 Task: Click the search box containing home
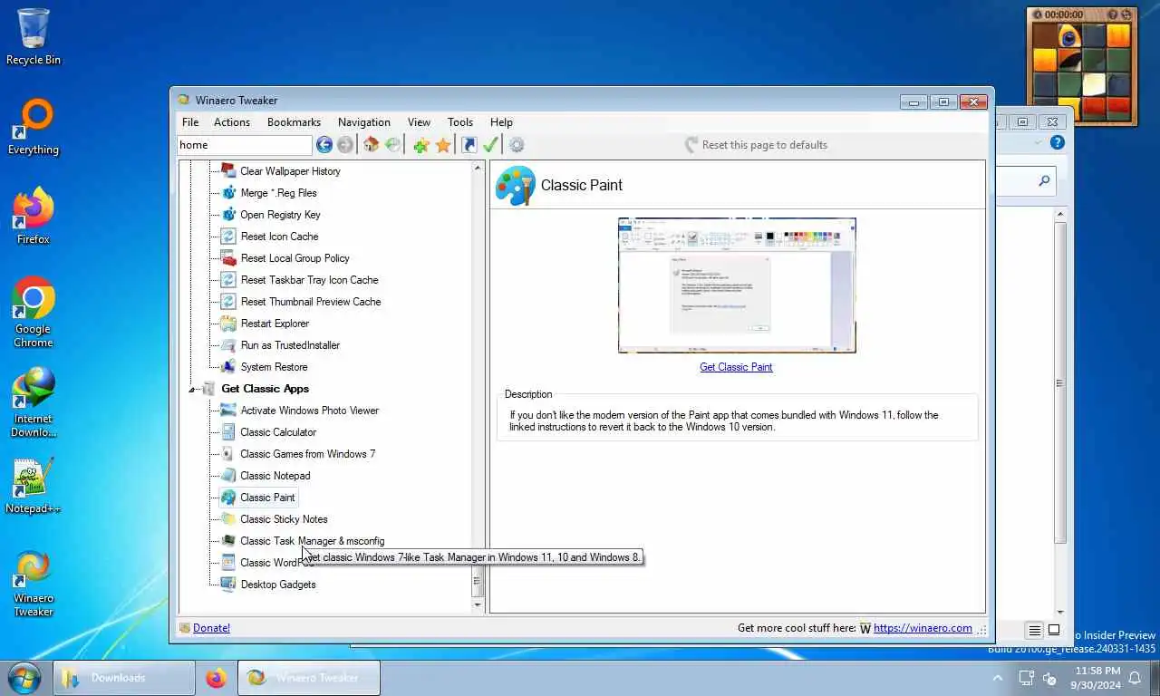tap(244, 145)
